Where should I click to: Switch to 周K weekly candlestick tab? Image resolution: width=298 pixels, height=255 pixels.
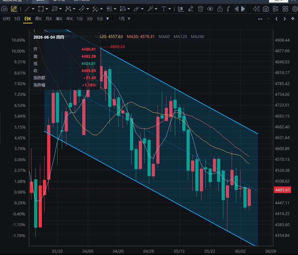coord(38,19)
